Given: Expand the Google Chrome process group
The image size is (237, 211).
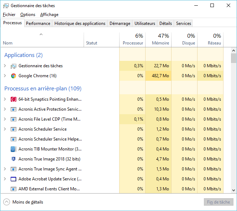Looking at the screenshot, I should click(5, 76).
